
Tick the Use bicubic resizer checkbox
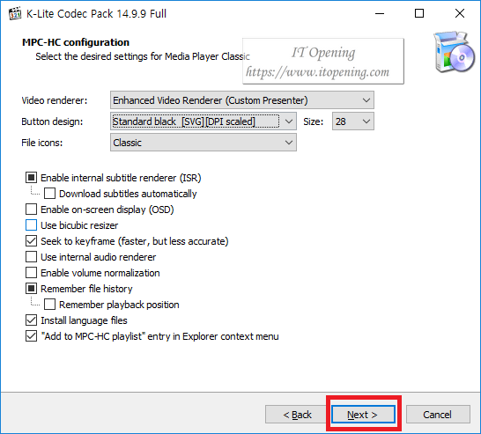[x=32, y=225]
